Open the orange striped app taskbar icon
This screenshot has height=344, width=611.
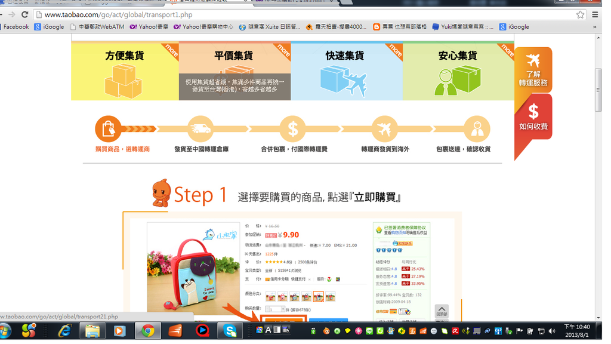[x=175, y=331]
